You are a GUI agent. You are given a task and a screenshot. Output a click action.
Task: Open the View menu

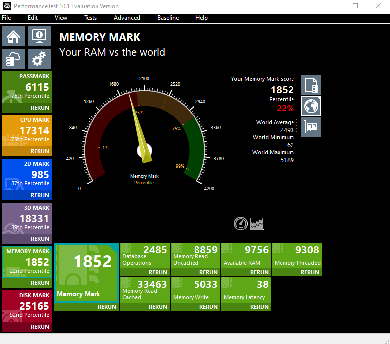point(61,18)
